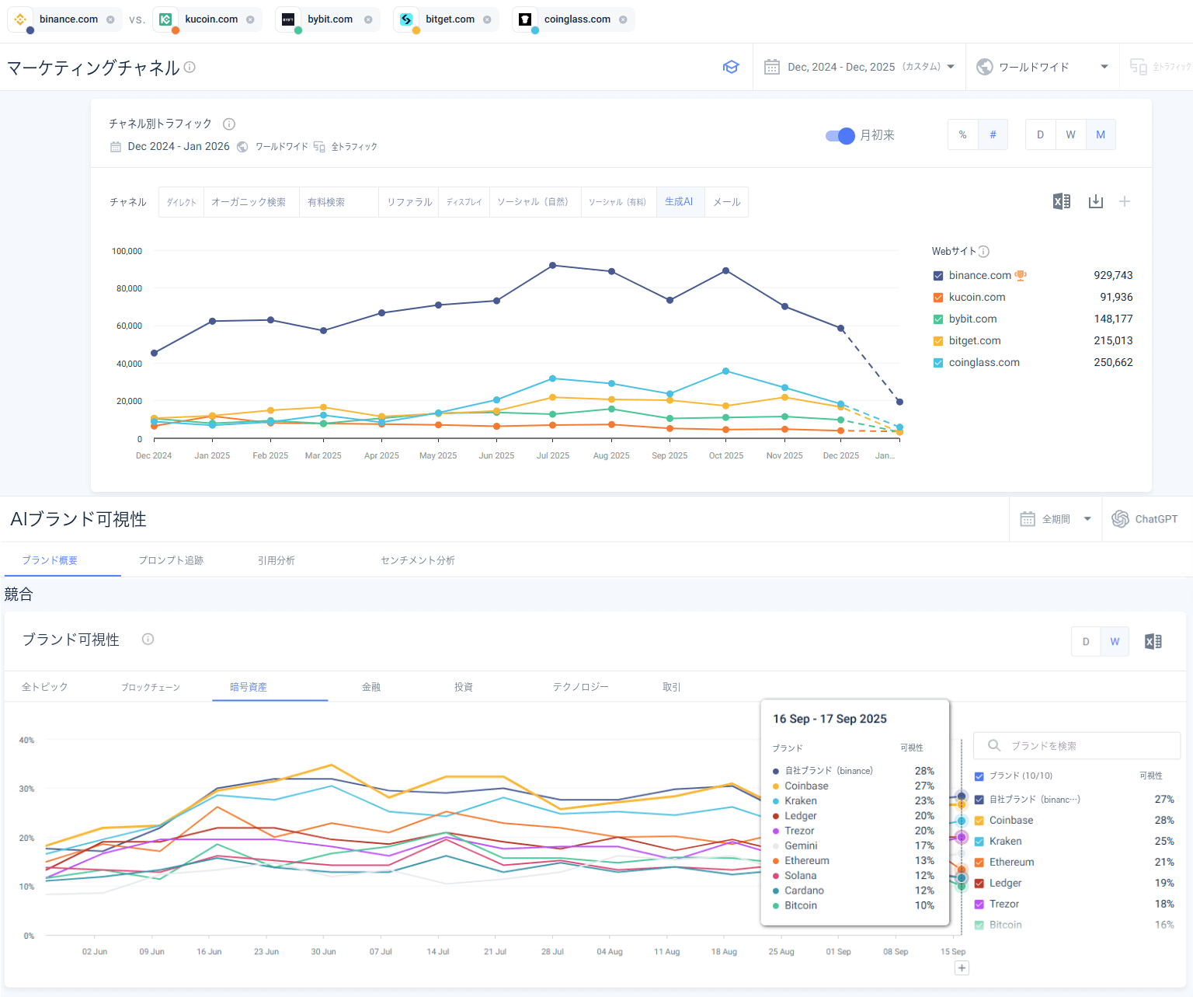The height and width of the screenshot is (997, 1193).
Task: Open the プロンプト追跡 tab
Action: click(171, 560)
